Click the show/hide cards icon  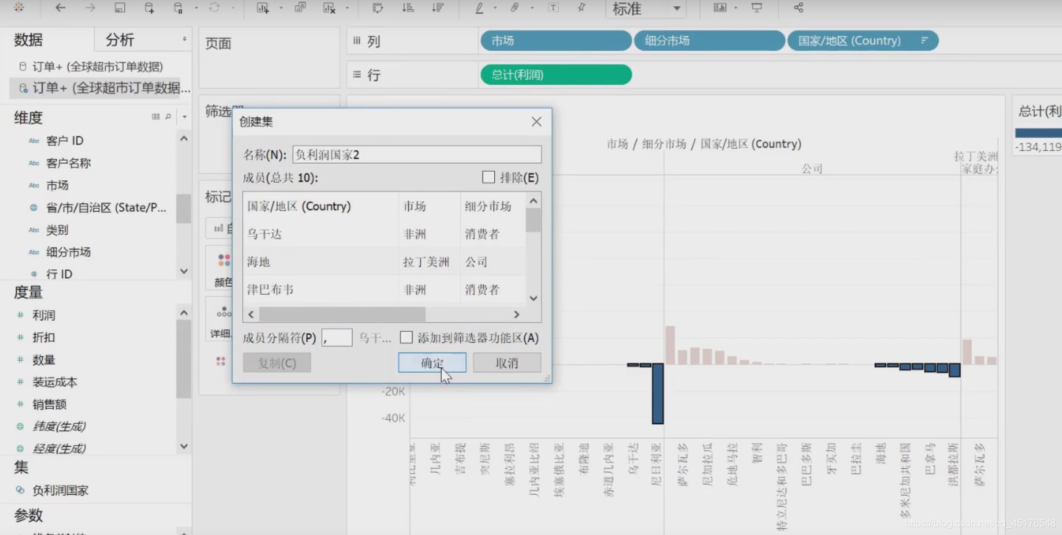720,8
